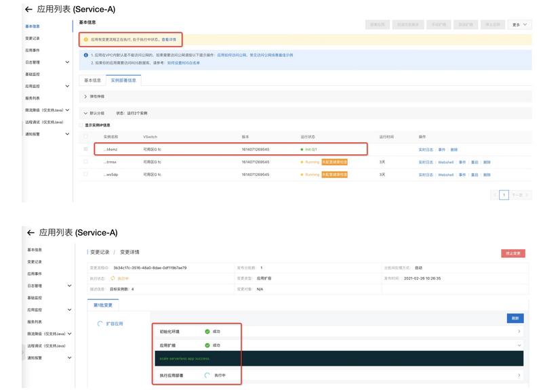
Task: Click the spinner icon next to 执行应用部署
Action: pos(207,375)
